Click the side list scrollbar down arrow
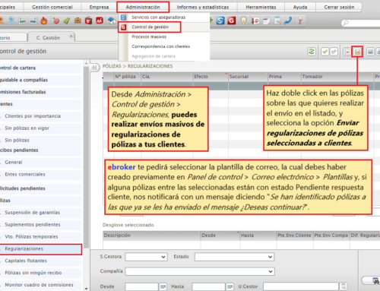 86,289
